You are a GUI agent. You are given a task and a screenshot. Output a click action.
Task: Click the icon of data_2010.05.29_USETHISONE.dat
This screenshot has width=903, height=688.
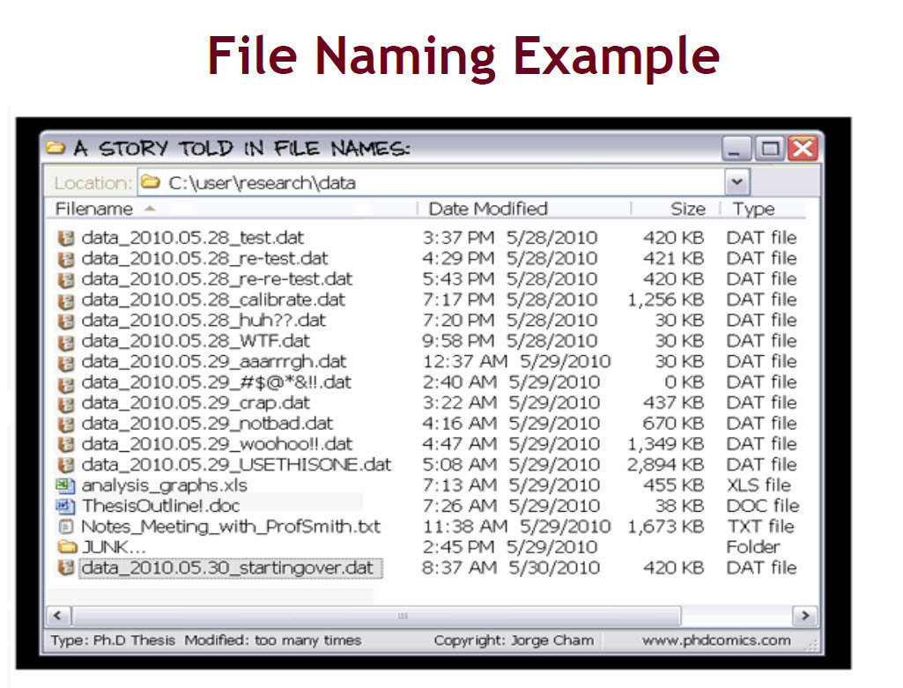pyautogui.click(x=66, y=465)
